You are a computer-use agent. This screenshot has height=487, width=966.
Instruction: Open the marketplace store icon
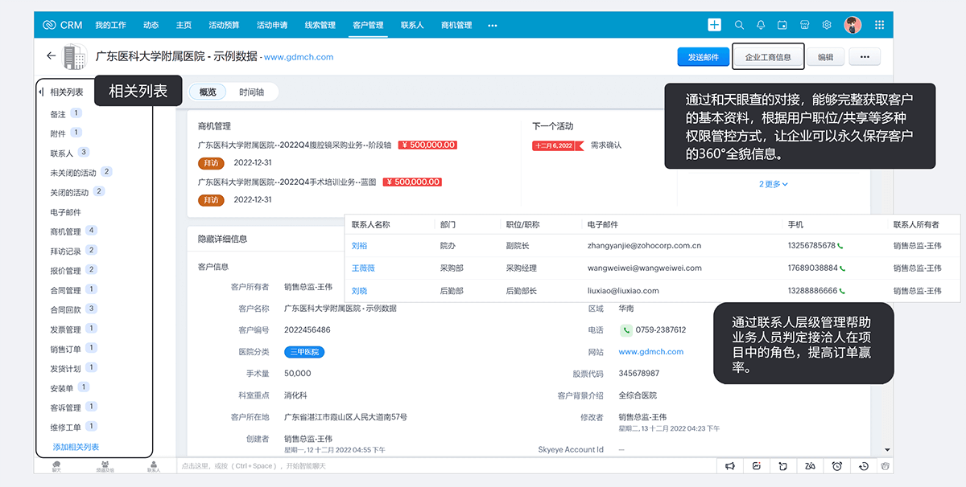[x=804, y=25]
